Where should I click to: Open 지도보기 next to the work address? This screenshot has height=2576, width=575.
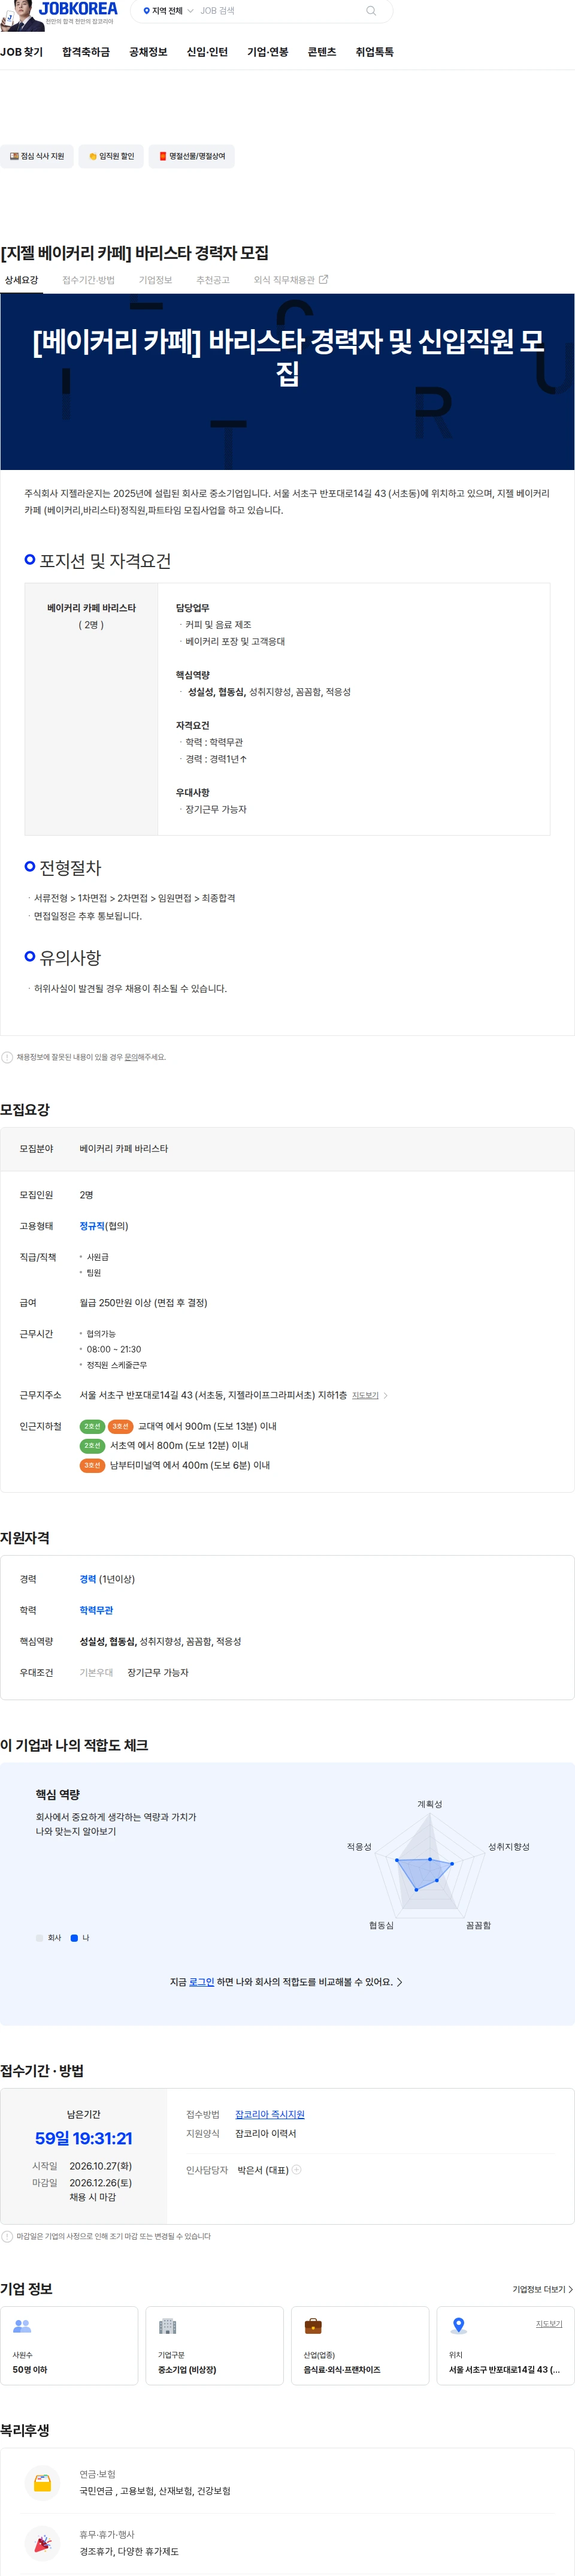click(x=365, y=1395)
